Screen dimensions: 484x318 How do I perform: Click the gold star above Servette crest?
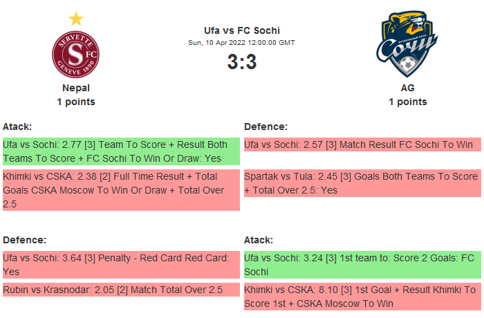click(x=76, y=19)
